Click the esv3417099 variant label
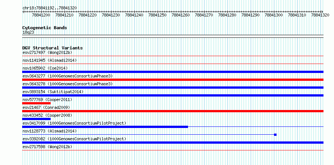This screenshot has height=165, width=334. (74, 123)
